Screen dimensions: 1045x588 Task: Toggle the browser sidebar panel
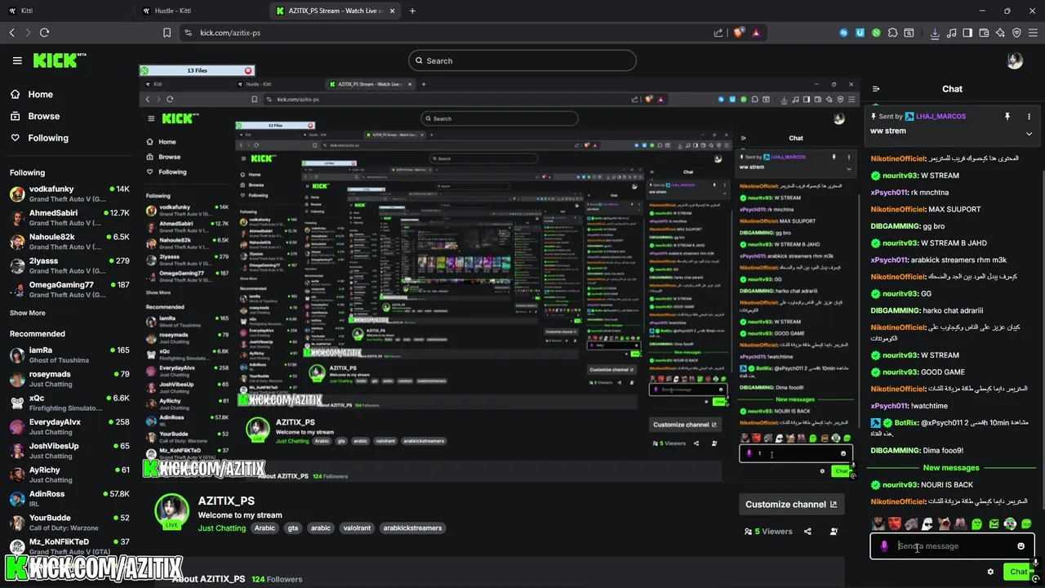[967, 33]
